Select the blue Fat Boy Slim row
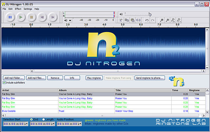The height and width of the screenshot is (132, 210). point(104,98)
